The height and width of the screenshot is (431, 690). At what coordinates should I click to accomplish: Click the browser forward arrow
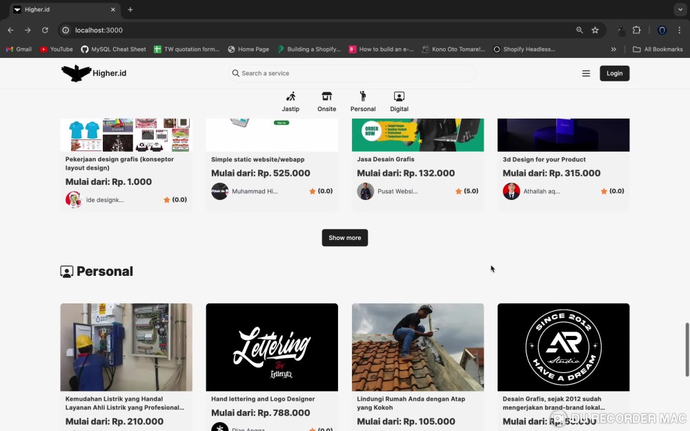click(x=28, y=30)
